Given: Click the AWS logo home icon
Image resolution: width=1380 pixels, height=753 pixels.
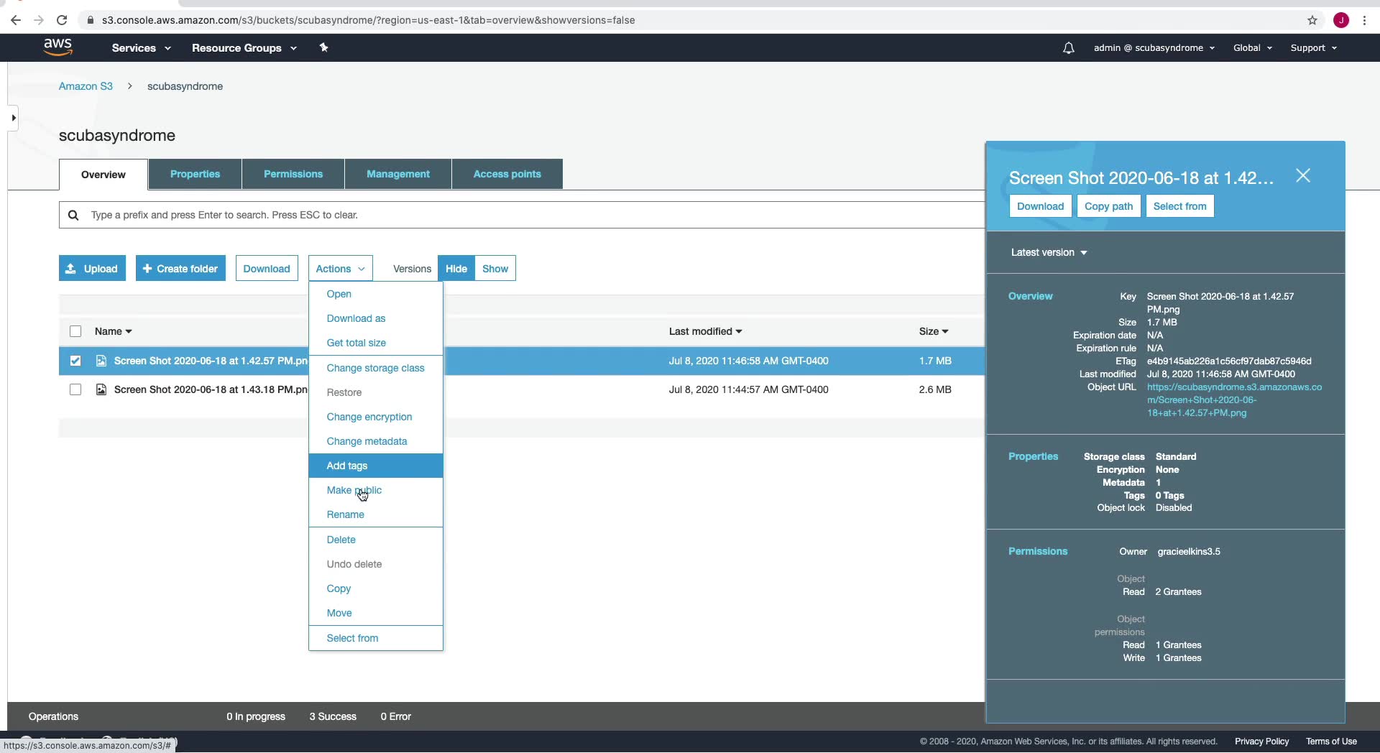Looking at the screenshot, I should (x=57, y=47).
